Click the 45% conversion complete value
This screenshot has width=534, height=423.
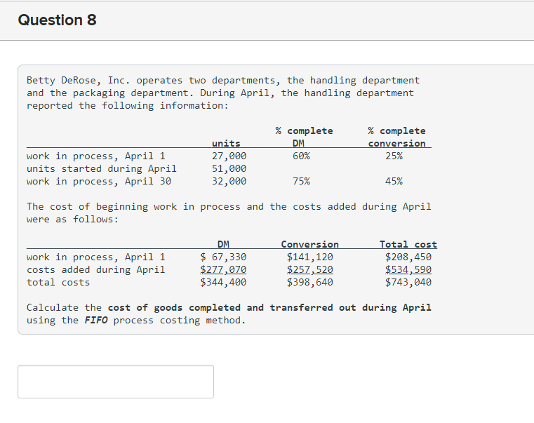coord(394,181)
